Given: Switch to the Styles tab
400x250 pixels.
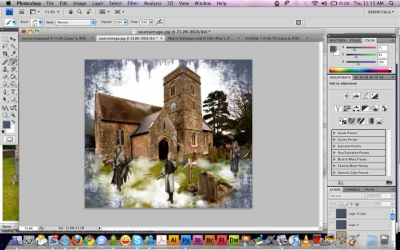Looking at the screenshot, I should point(355,41).
